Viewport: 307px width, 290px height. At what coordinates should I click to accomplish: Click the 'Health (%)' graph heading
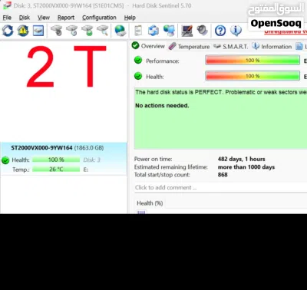tap(150, 203)
